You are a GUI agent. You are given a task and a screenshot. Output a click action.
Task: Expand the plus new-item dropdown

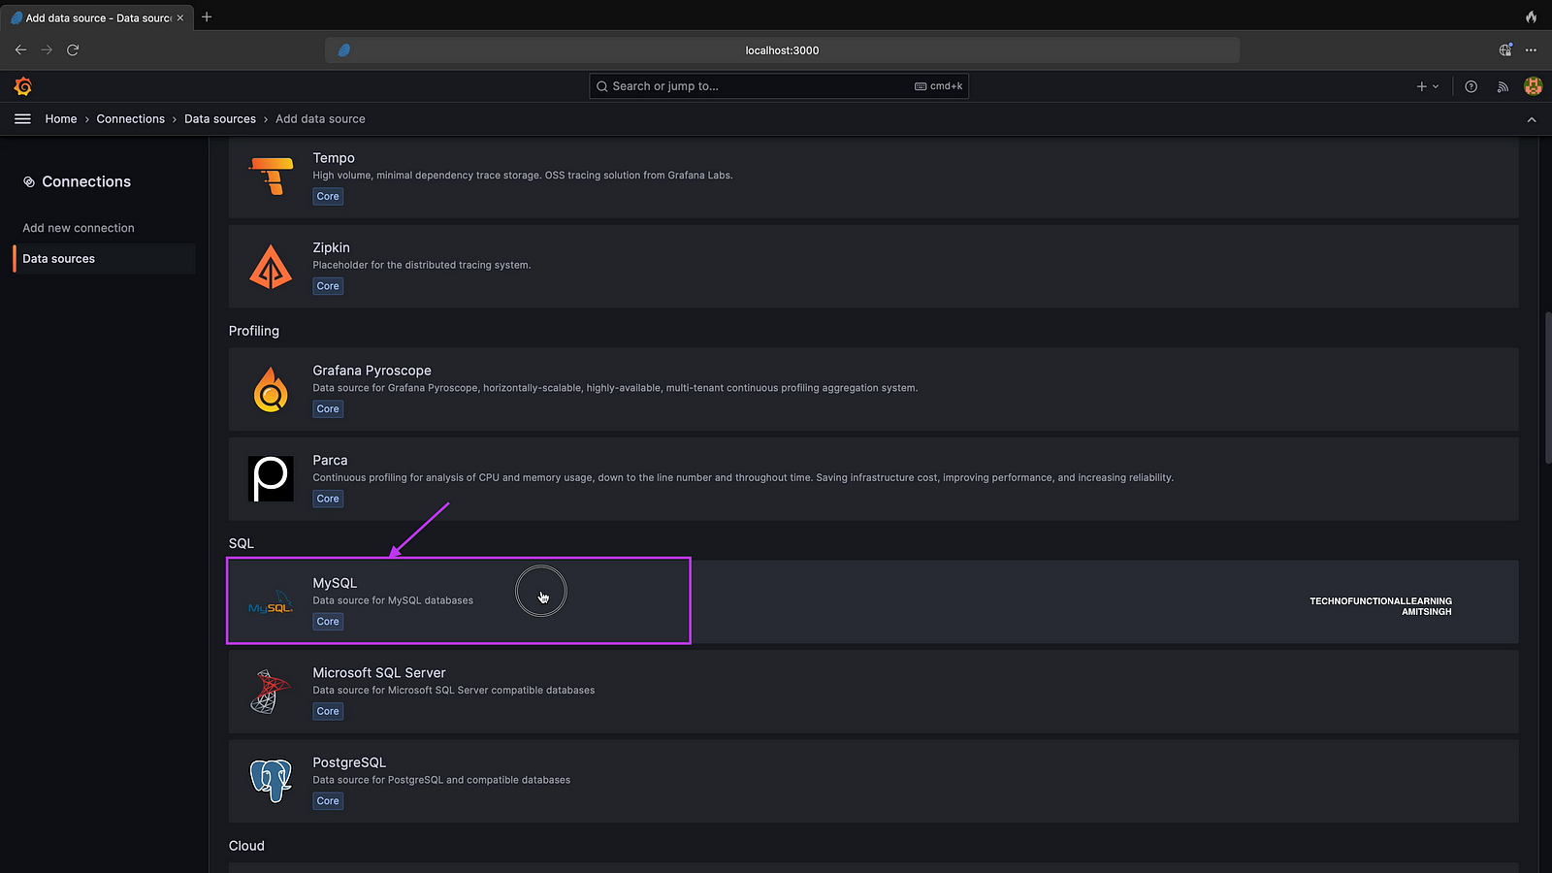[1428, 86]
